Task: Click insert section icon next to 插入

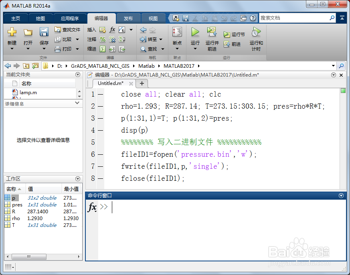Action: point(103,30)
